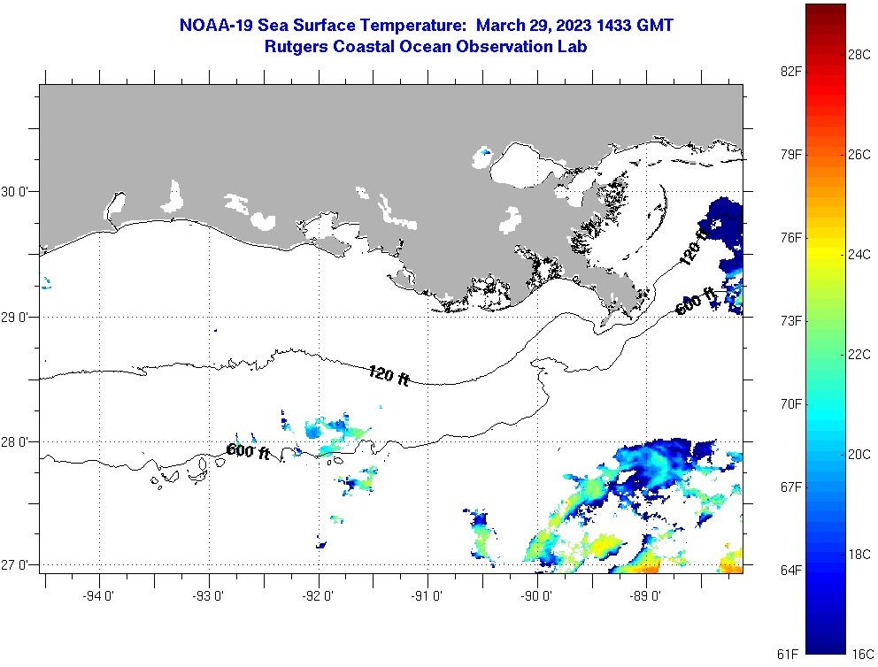Click the '61F' colorbar label
The width and height of the screenshot is (878, 667).
[x=788, y=654]
